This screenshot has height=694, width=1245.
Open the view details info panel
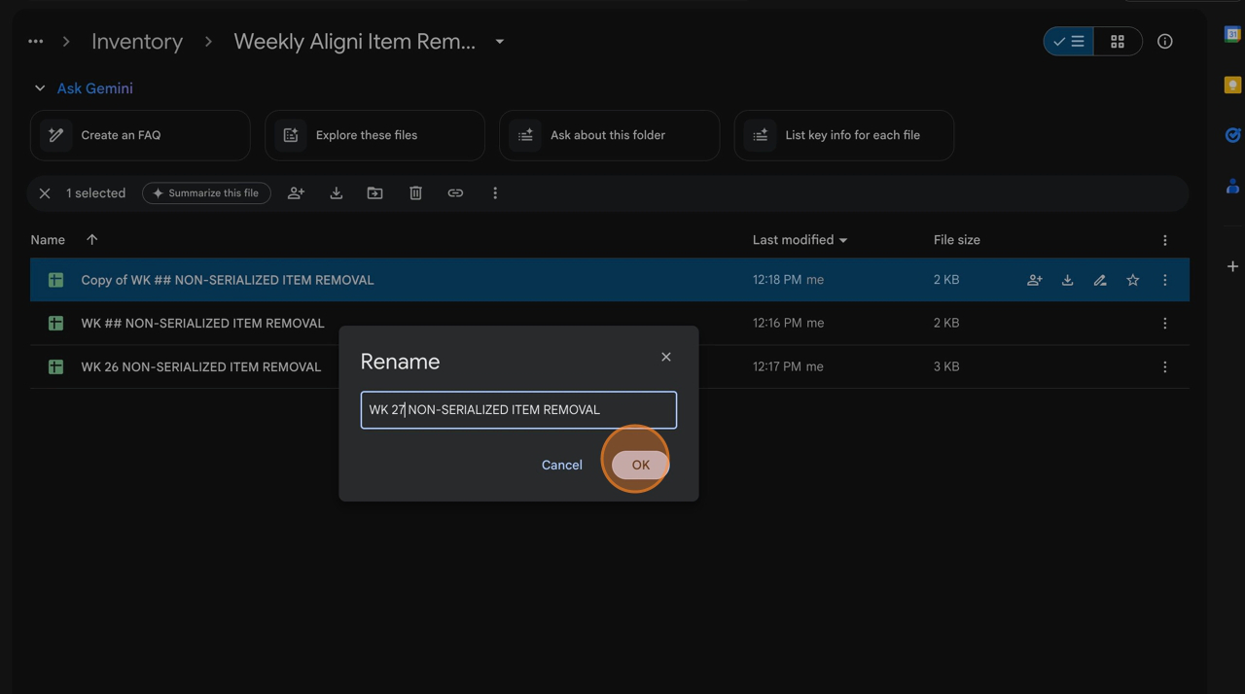click(1164, 42)
